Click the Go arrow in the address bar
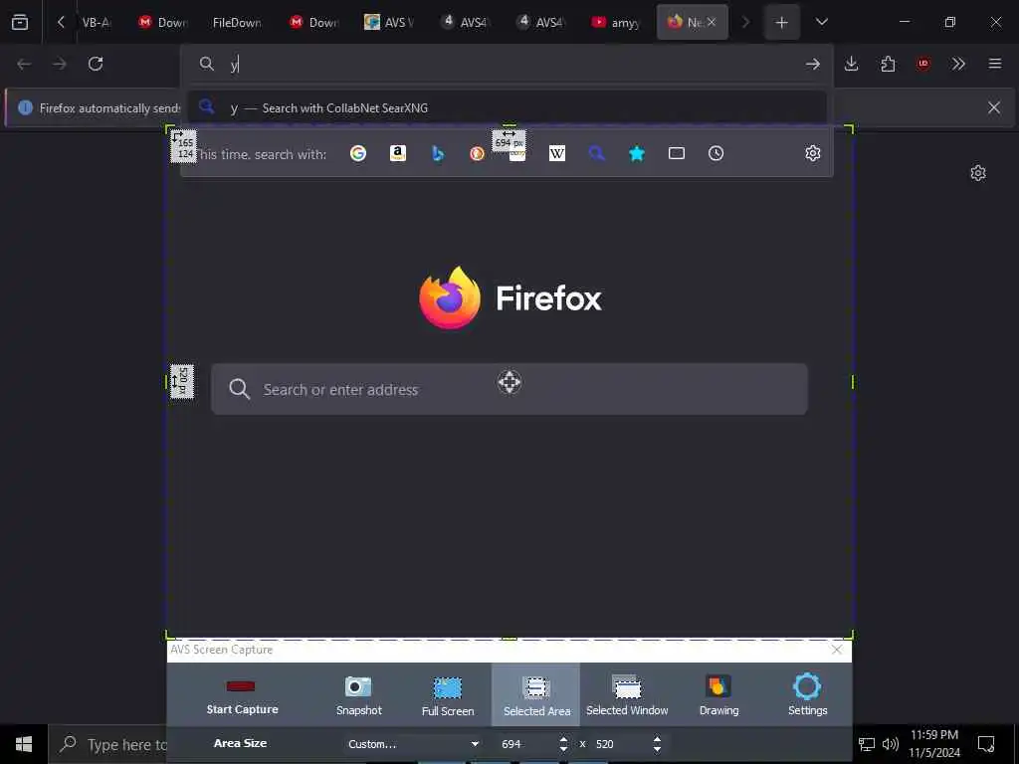Screen dimensions: 1019x764 (812, 64)
